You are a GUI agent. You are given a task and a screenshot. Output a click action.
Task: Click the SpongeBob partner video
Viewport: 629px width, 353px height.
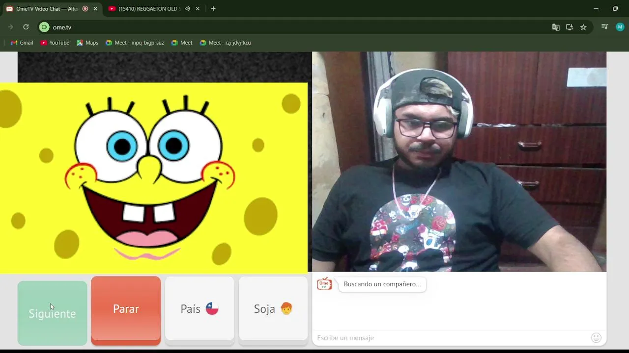coord(154,177)
